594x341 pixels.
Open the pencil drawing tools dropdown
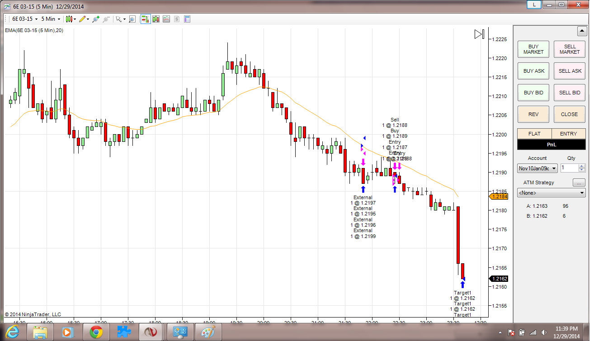click(x=84, y=19)
